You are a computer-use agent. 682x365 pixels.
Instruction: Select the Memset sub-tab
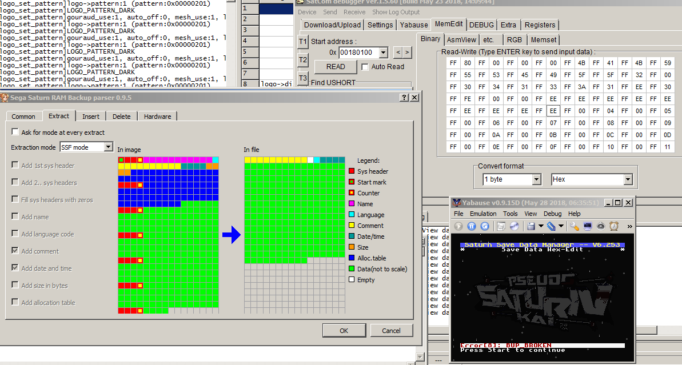coord(543,39)
